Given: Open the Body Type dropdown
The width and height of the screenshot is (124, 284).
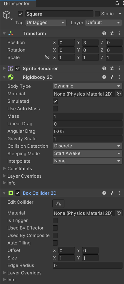Looking at the screenshot, I should coord(88,86).
